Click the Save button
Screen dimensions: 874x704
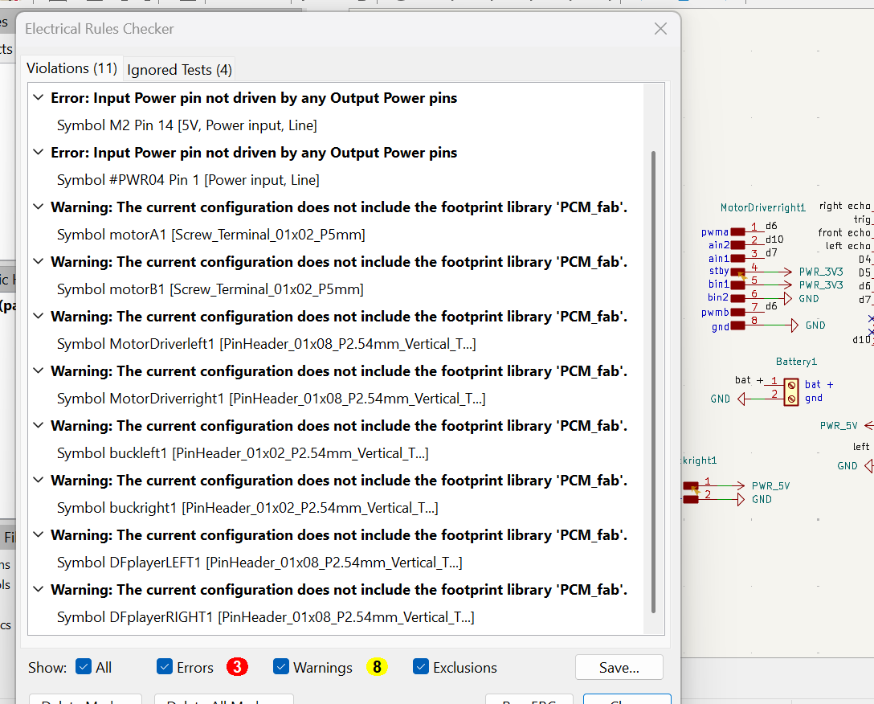619,667
